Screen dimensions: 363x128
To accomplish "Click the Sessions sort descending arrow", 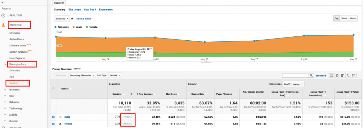I will coord(132,94).
